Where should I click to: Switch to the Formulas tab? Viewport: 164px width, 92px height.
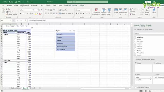(x=34, y=6)
